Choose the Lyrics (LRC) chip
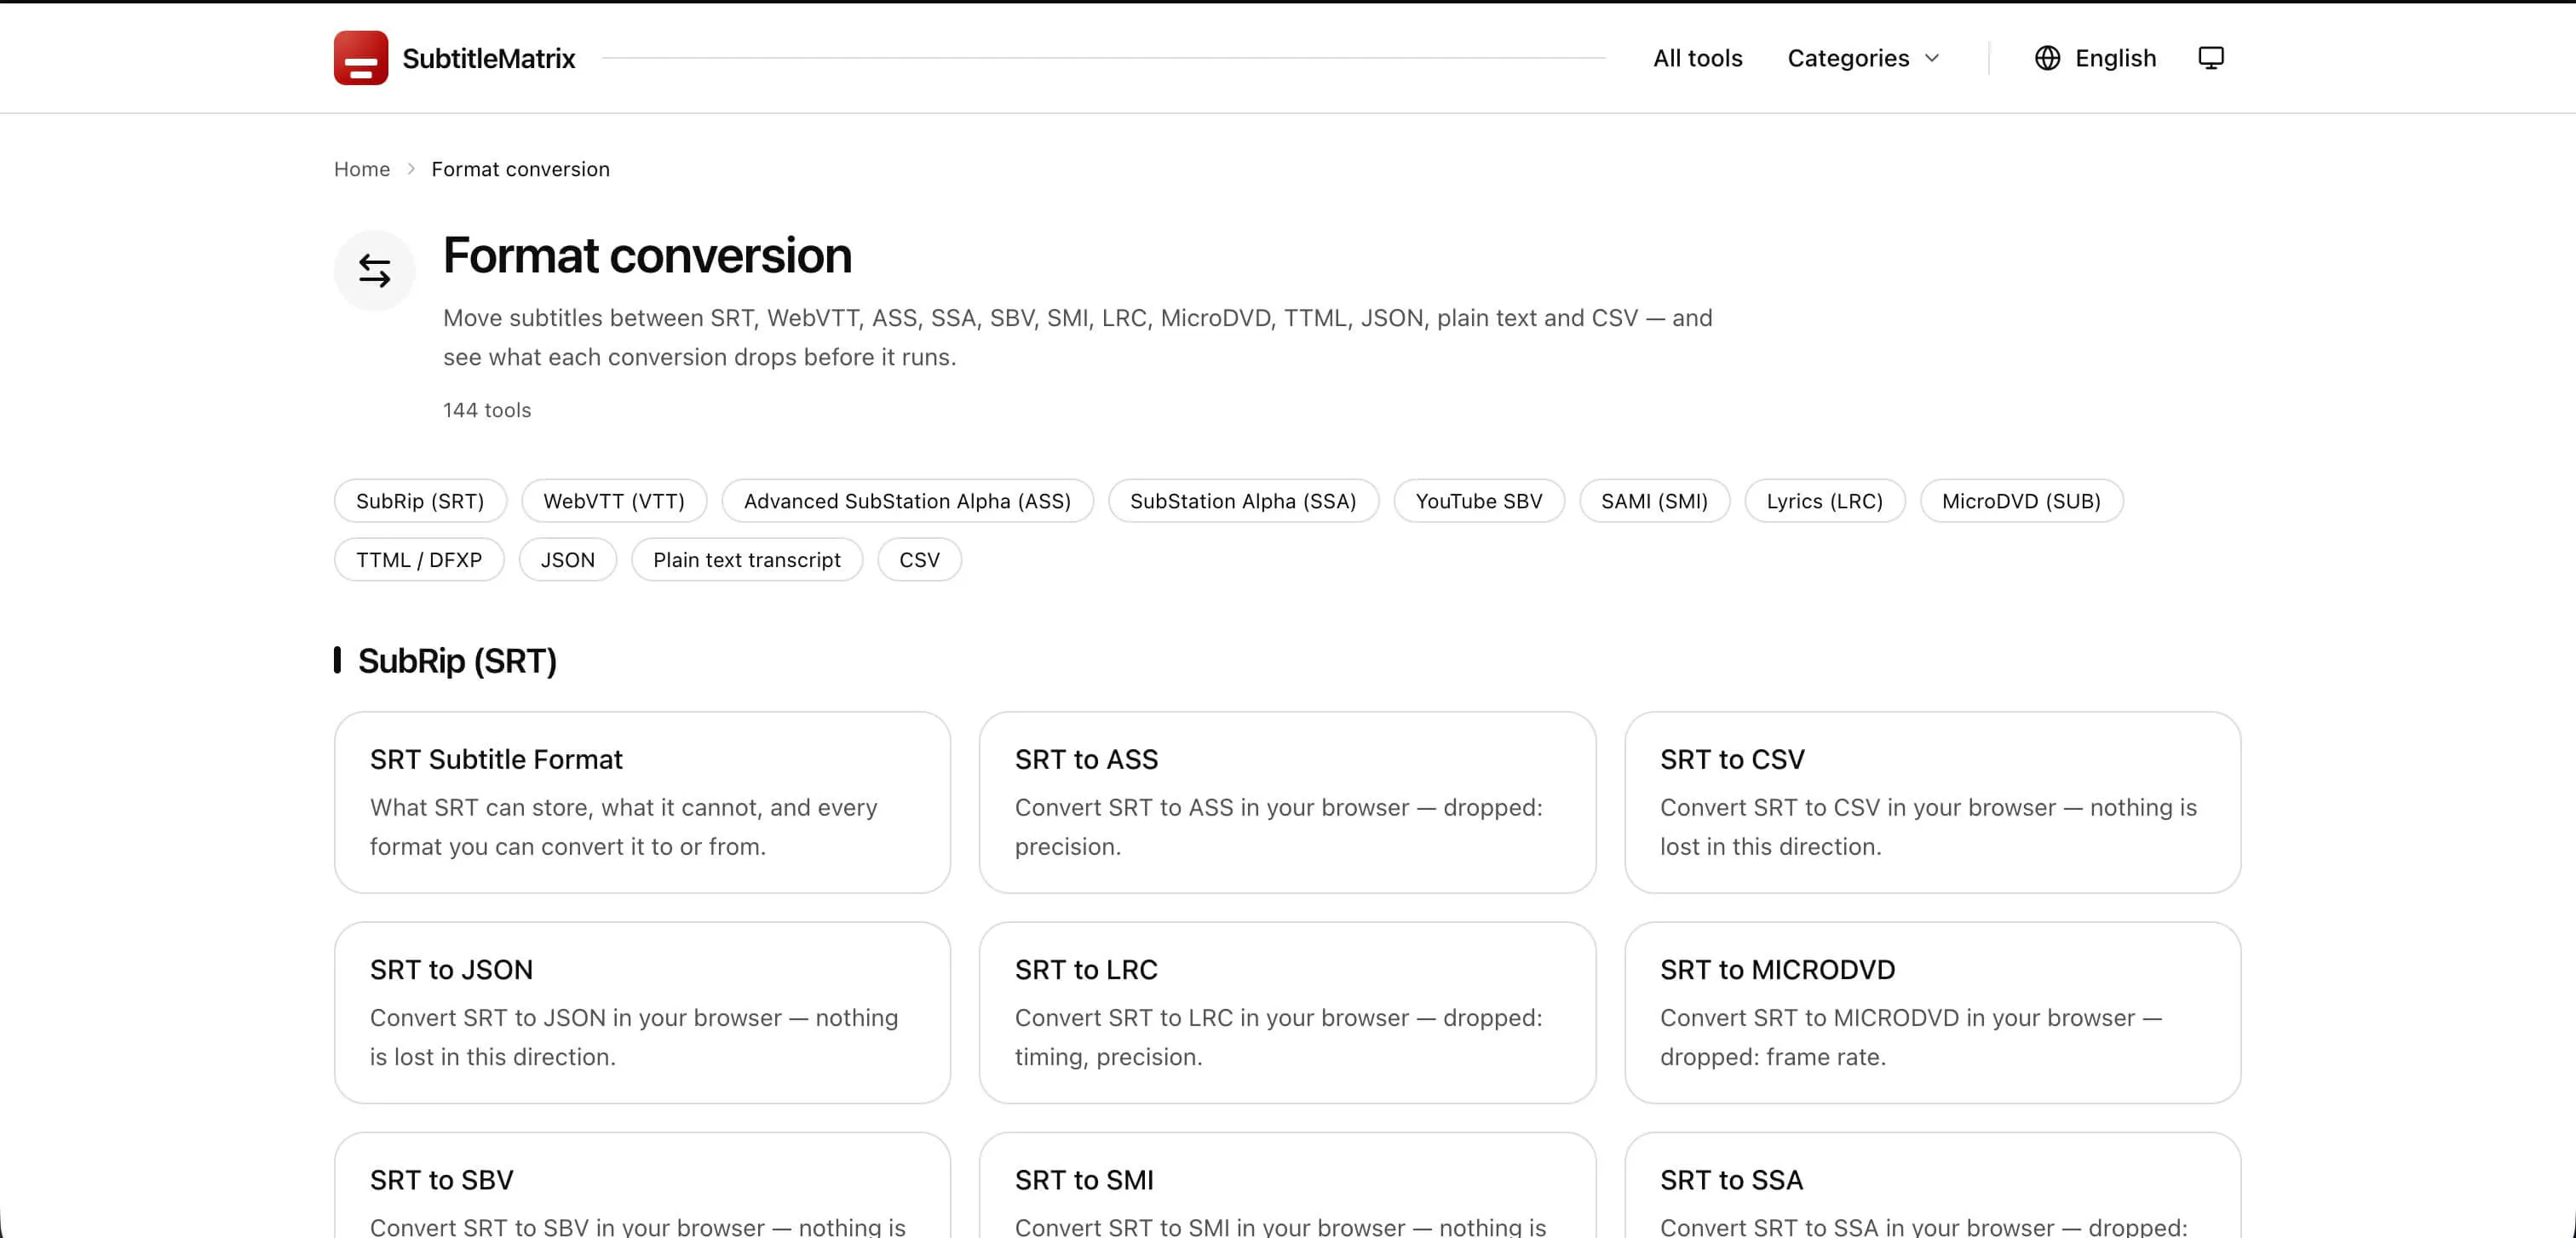2576x1238 pixels. (x=1824, y=501)
